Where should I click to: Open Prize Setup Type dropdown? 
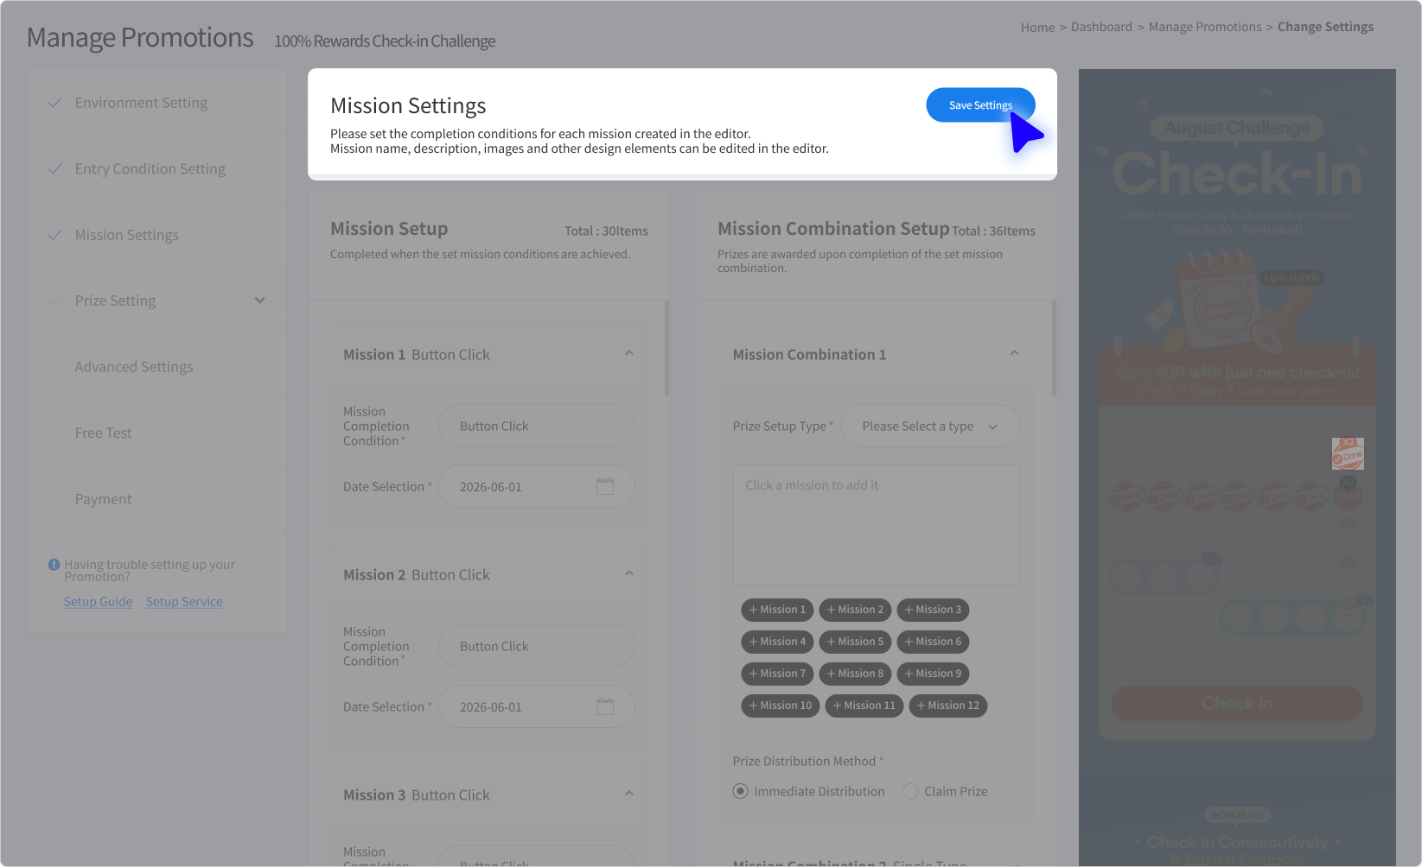pyautogui.click(x=930, y=427)
